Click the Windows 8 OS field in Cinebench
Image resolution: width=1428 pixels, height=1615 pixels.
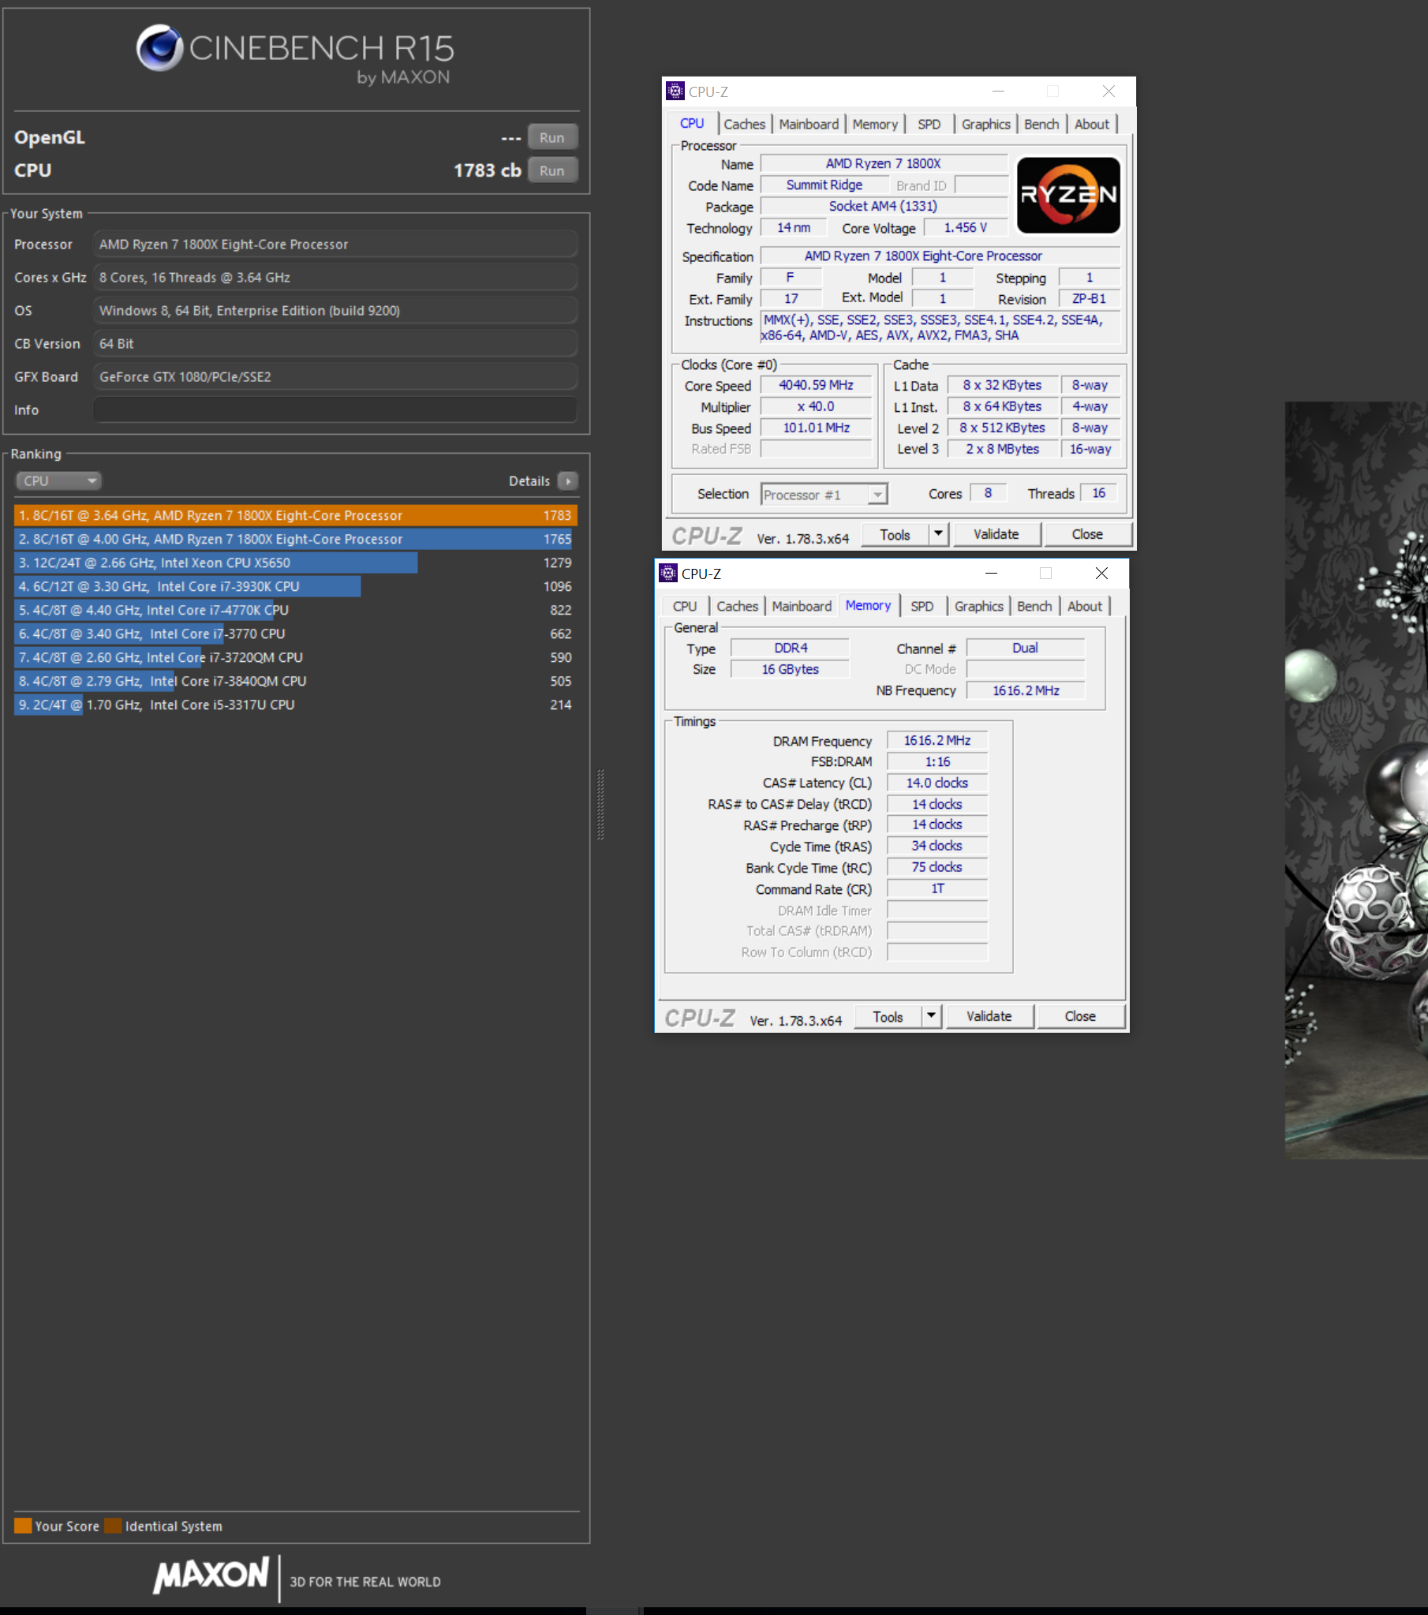(335, 311)
